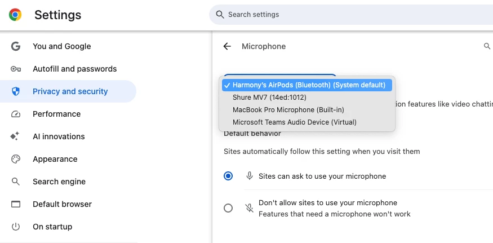Click the power icon for On startup
The height and width of the screenshot is (243, 493).
(15, 227)
